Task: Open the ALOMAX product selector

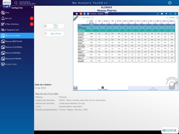Action: (x=172, y=18)
